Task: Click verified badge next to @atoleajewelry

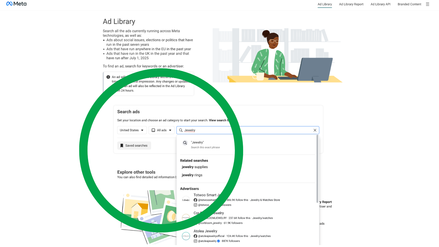Action: click(x=218, y=241)
